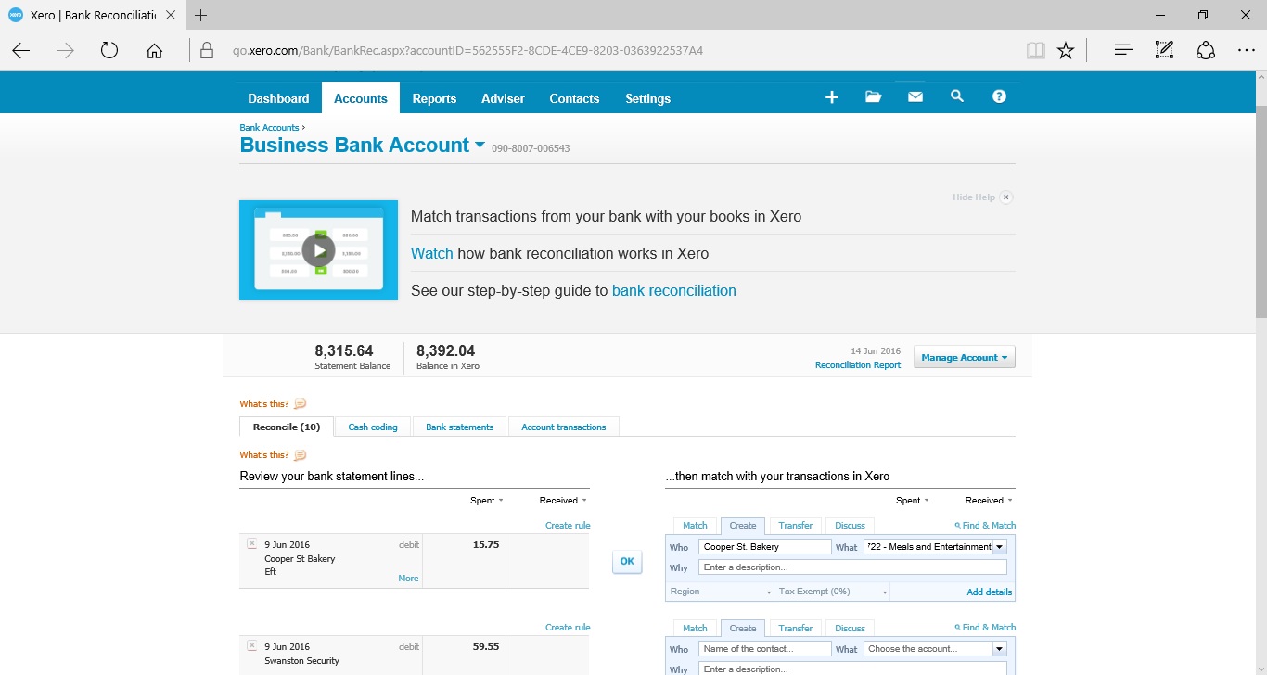
Task: Select the Discuss tab for Cooper St Bakery
Action: point(850,525)
